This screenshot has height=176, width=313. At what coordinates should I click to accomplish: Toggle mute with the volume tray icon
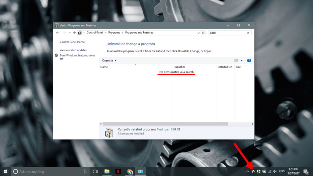click(x=275, y=171)
